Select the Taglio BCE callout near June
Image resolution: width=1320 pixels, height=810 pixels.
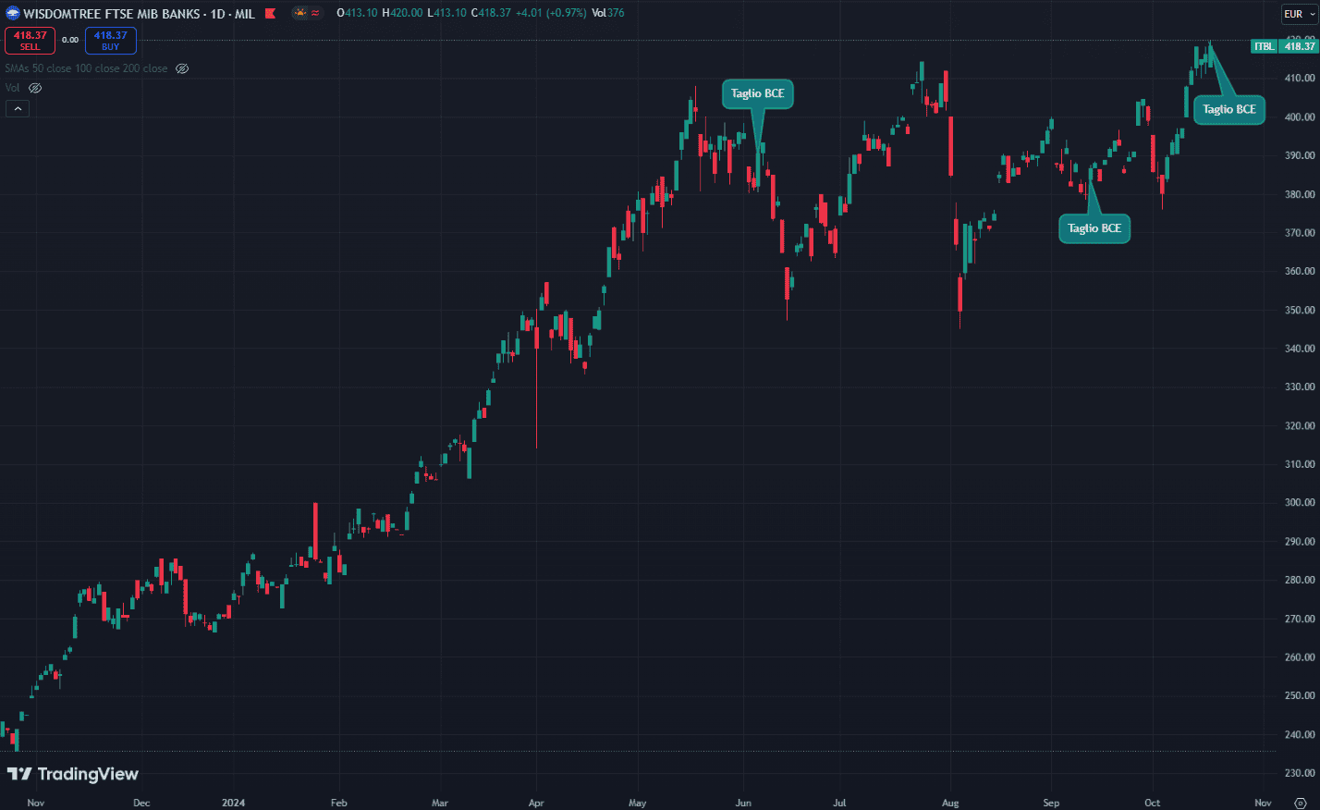[757, 93]
